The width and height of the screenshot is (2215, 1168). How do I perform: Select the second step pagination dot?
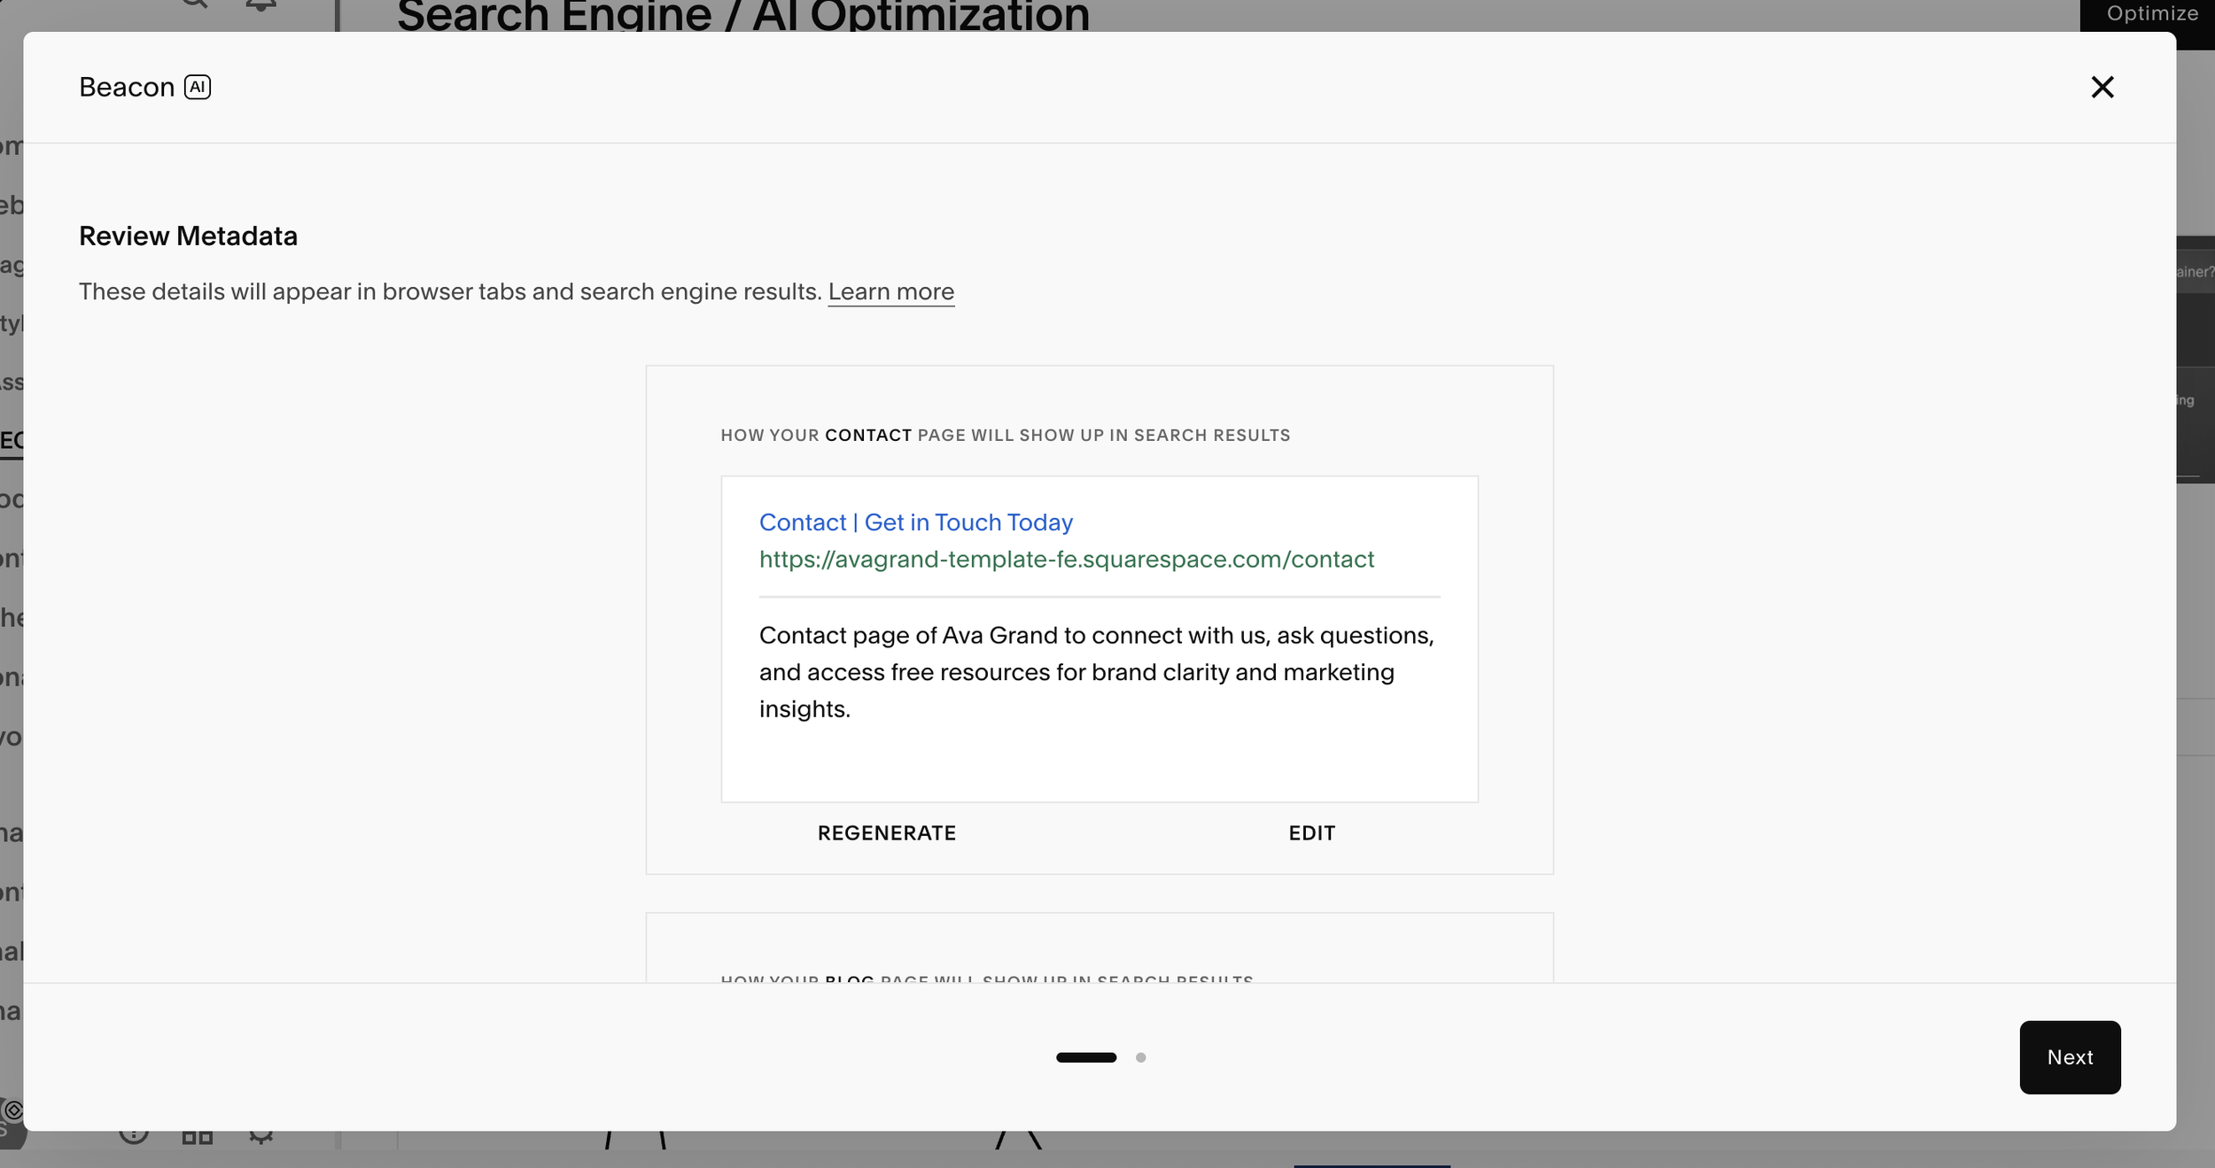click(x=1140, y=1057)
